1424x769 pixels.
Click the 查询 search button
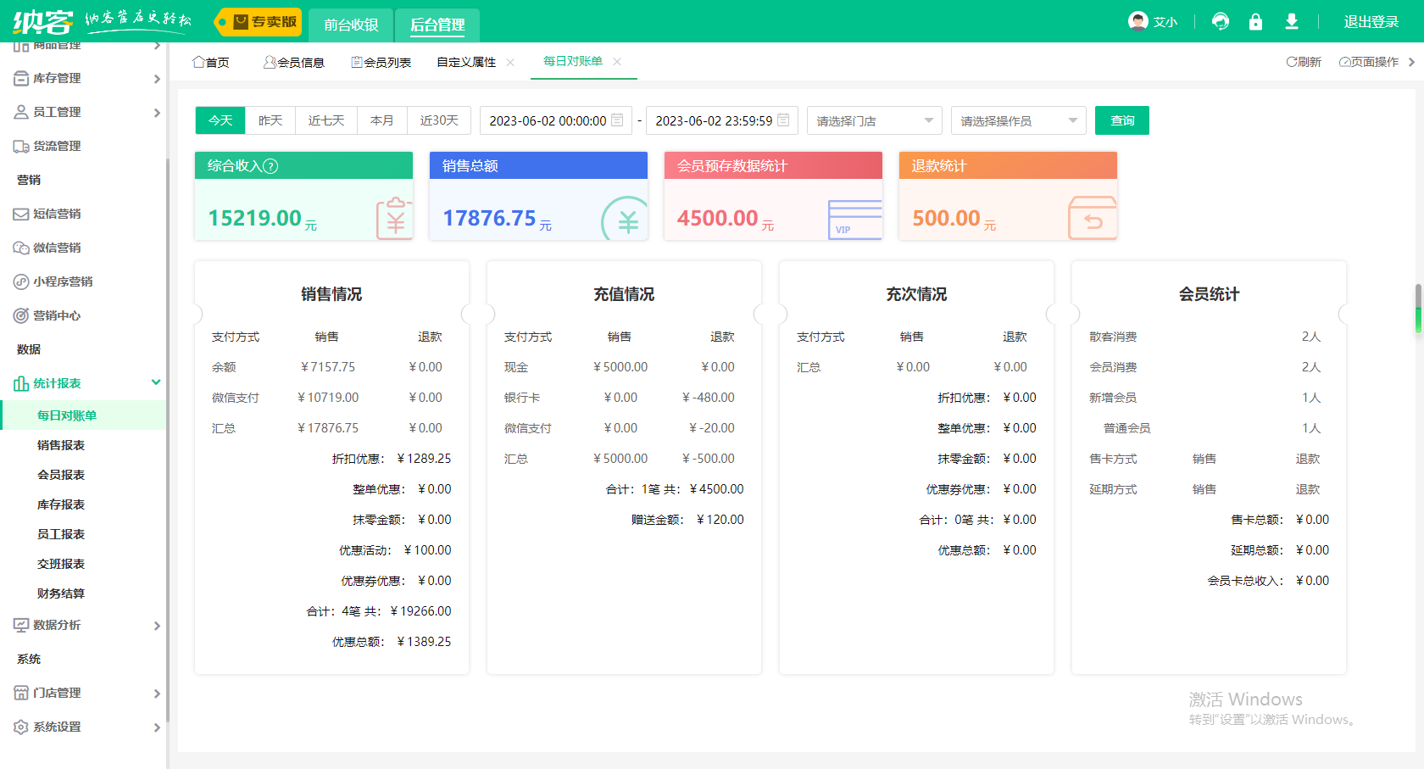(x=1121, y=120)
